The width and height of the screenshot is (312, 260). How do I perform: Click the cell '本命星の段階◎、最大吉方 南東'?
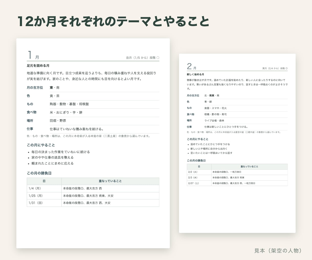[x=250, y=178]
